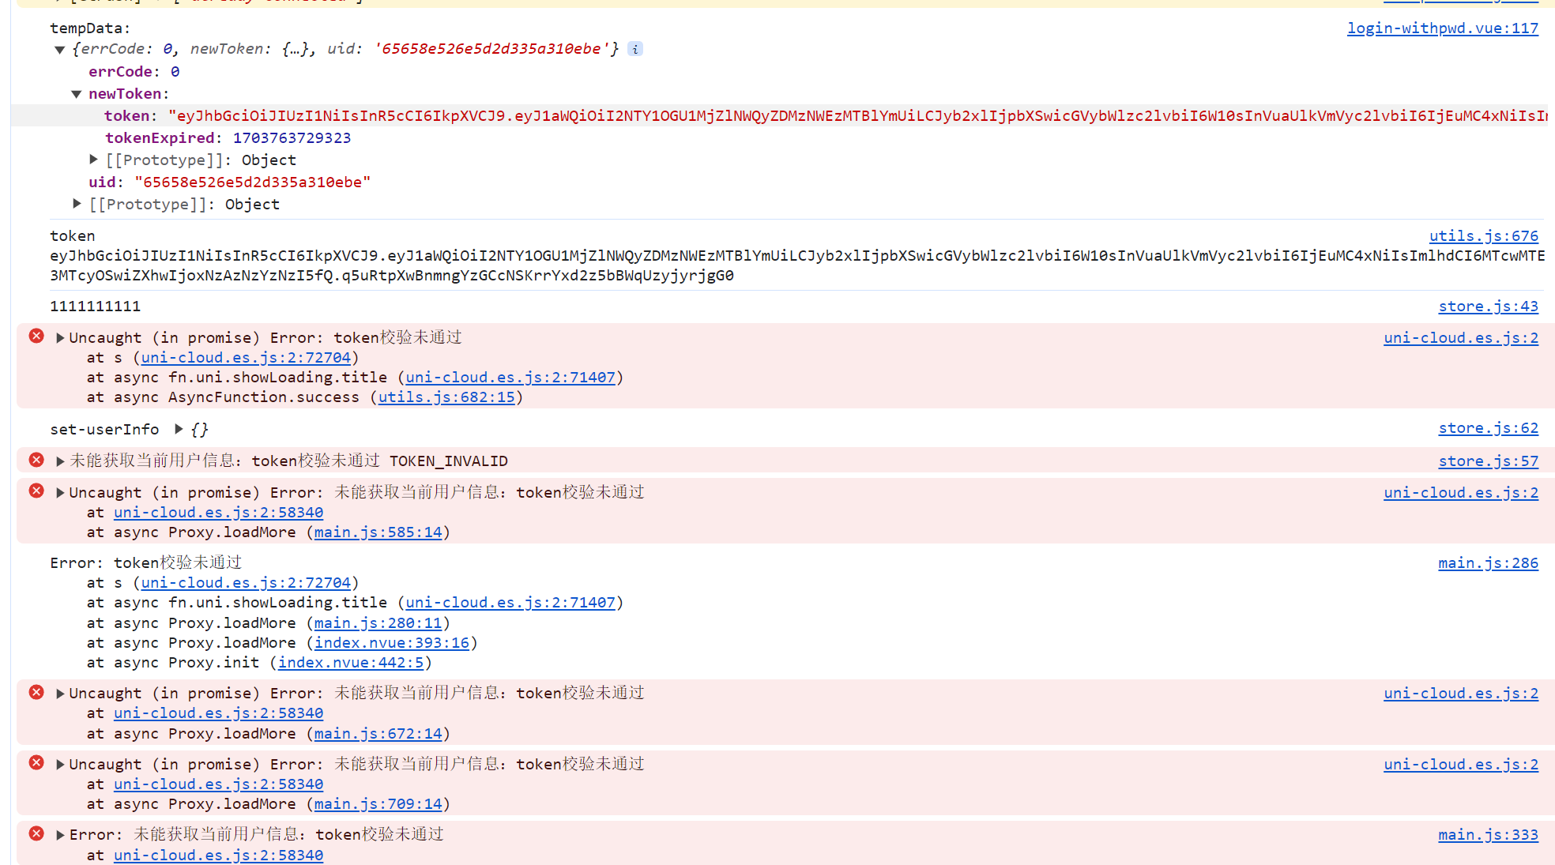Open store.js:43 source link
Screen dimensions: 1555x865
click(x=1488, y=307)
